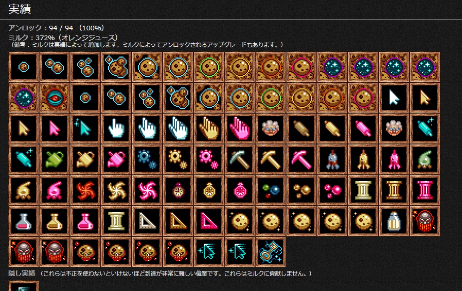
Task: Click the pink multi-finger hand achievement
Action: (x=240, y=129)
